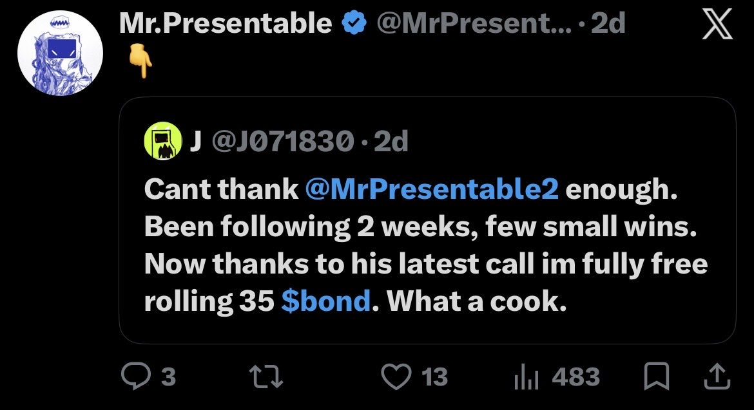The image size is (754, 410).
Task: Open the $bond cashtag link
Action: 326,301
